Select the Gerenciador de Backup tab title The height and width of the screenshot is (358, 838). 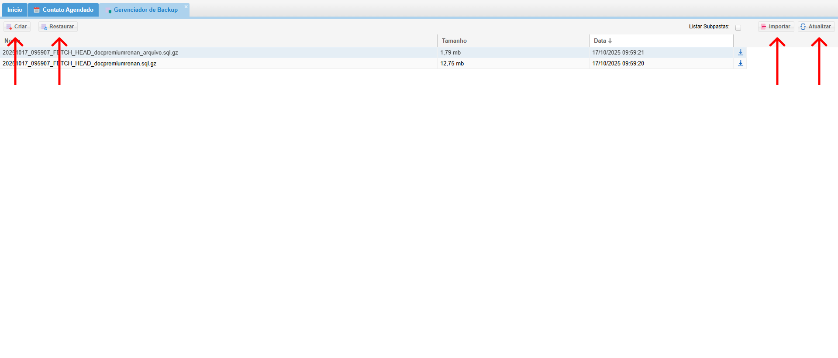pos(145,10)
